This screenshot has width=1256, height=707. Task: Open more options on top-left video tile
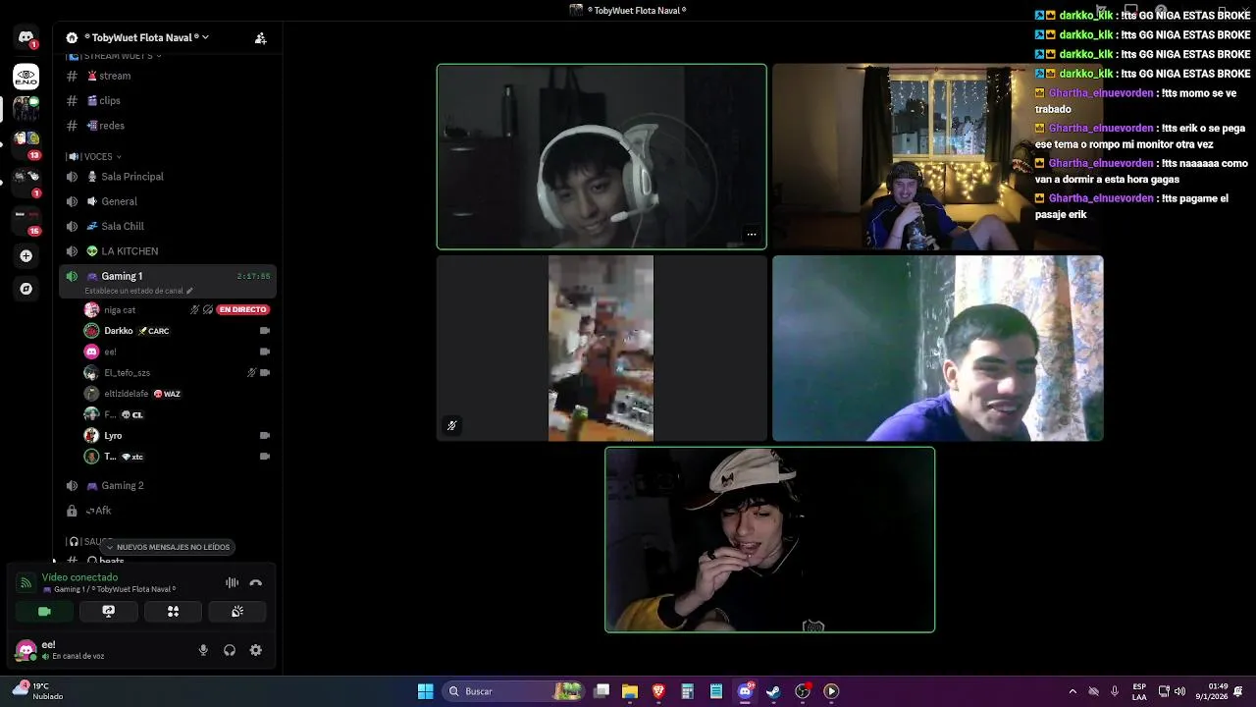point(751,235)
